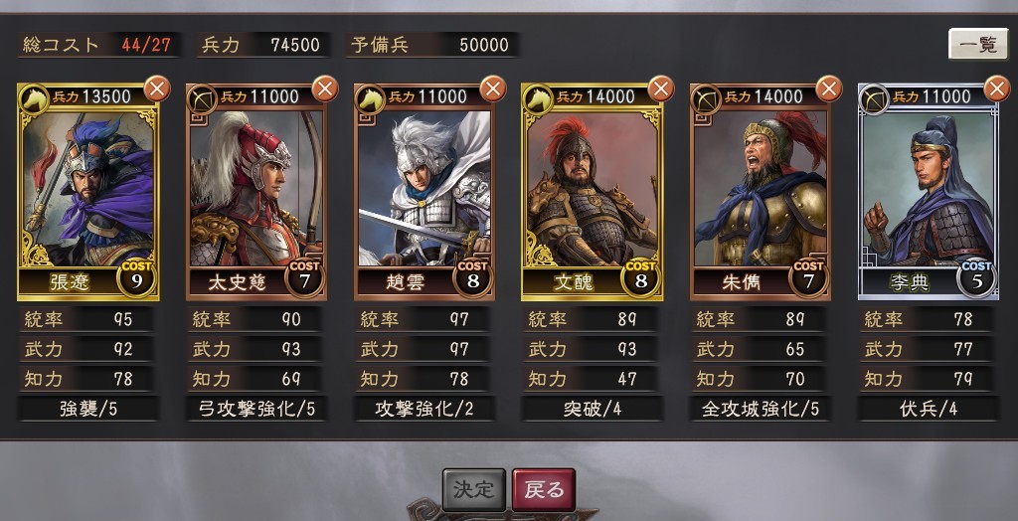
Task: Click the 総コスト 44/27 indicator
Action: [x=98, y=45]
